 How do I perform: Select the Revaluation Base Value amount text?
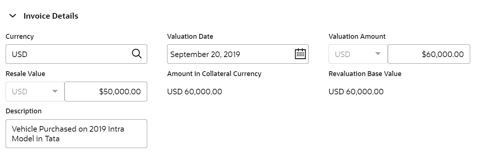356,91
